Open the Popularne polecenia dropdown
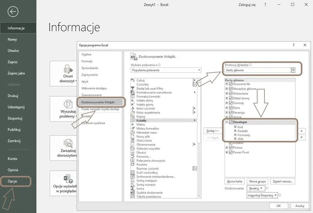Viewport: 313px width, 213px height. (x=166, y=70)
